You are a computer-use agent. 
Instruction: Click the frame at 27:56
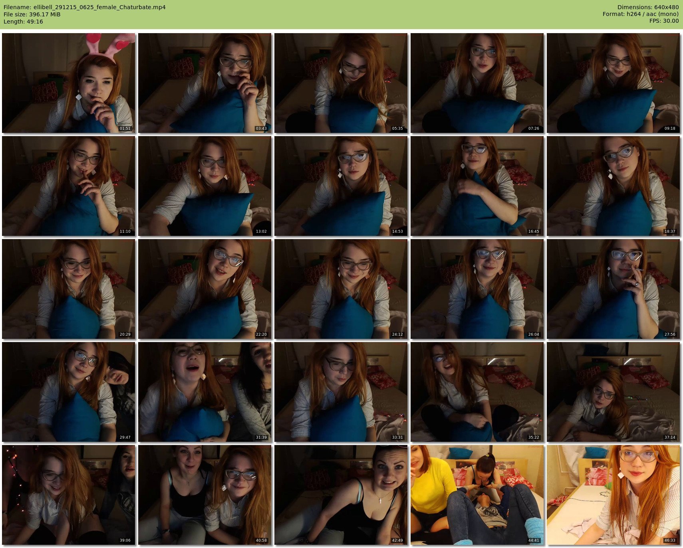click(614, 289)
